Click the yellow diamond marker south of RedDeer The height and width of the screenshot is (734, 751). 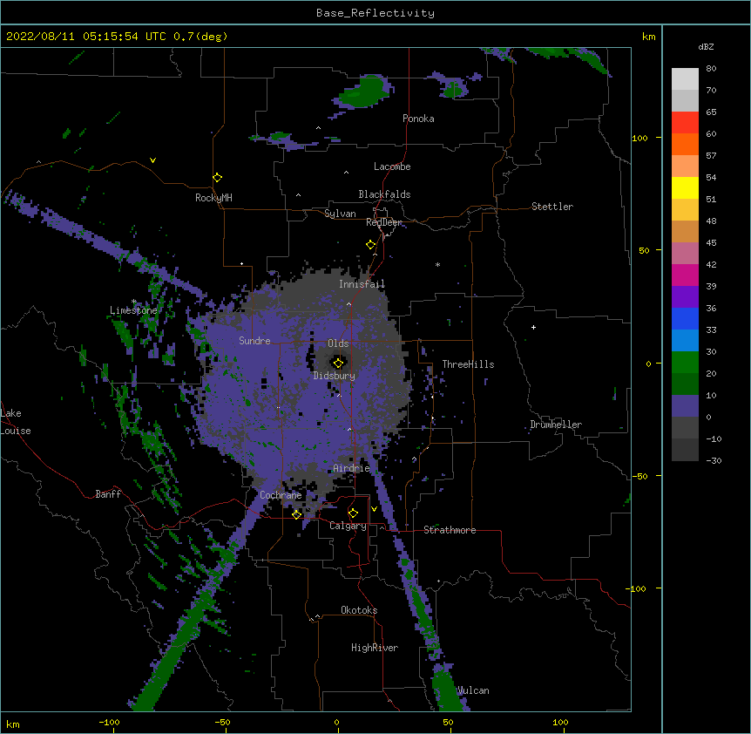click(x=370, y=245)
